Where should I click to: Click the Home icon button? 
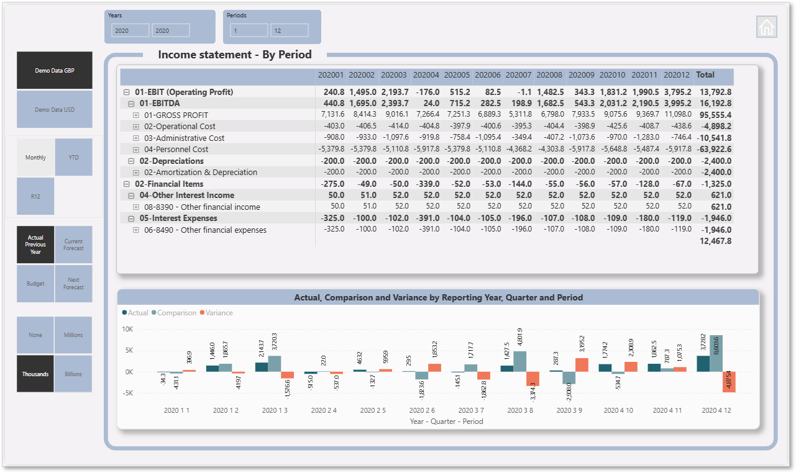[x=767, y=27]
